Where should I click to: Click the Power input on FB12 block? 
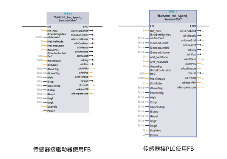[51, 111]
